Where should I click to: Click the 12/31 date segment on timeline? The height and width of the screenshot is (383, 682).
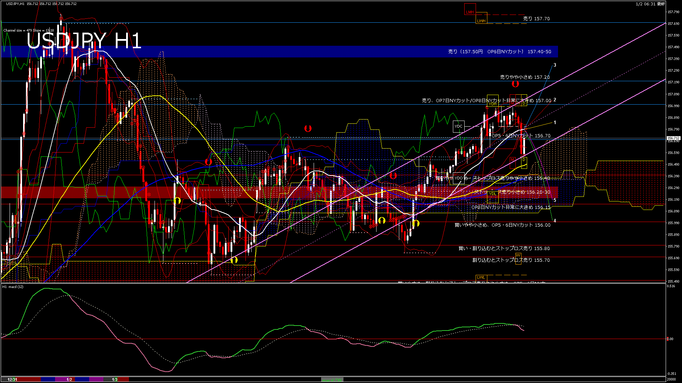tap(12, 379)
